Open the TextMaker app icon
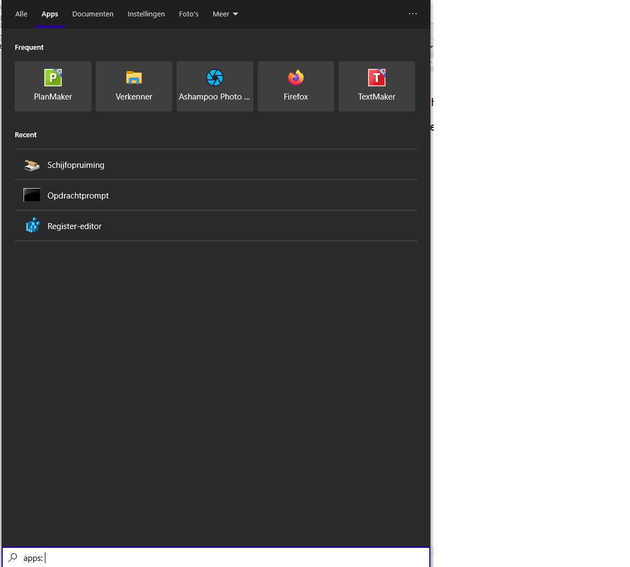The image size is (630, 567). pos(376,78)
